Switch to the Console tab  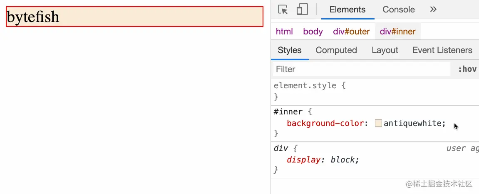[399, 10]
